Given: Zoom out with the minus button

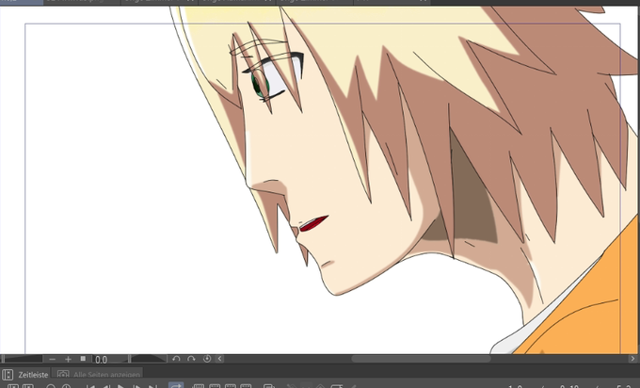Looking at the screenshot, I should [52, 359].
